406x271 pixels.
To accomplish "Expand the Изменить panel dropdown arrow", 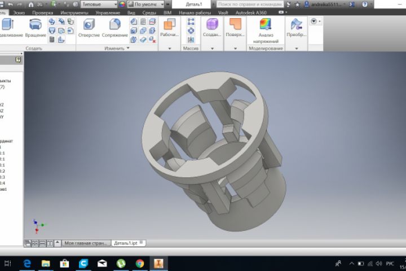I will pyautogui.click(x=128, y=48).
